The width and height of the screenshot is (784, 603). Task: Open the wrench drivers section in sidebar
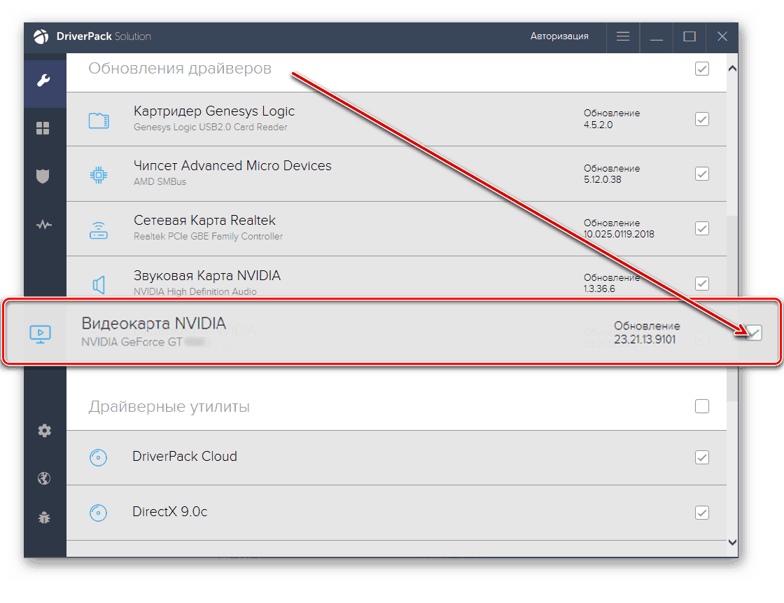(44, 81)
